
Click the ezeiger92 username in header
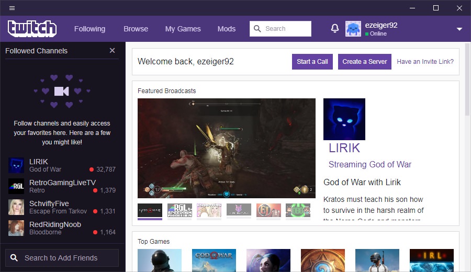(x=381, y=25)
